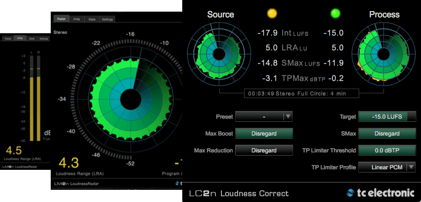The width and height of the screenshot is (421, 202).
Task: Click the Max Boost Disregard field
Action: pos(264,133)
